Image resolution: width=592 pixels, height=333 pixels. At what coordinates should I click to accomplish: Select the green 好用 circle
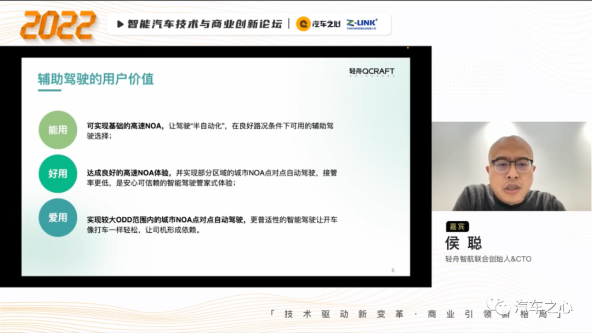(58, 174)
